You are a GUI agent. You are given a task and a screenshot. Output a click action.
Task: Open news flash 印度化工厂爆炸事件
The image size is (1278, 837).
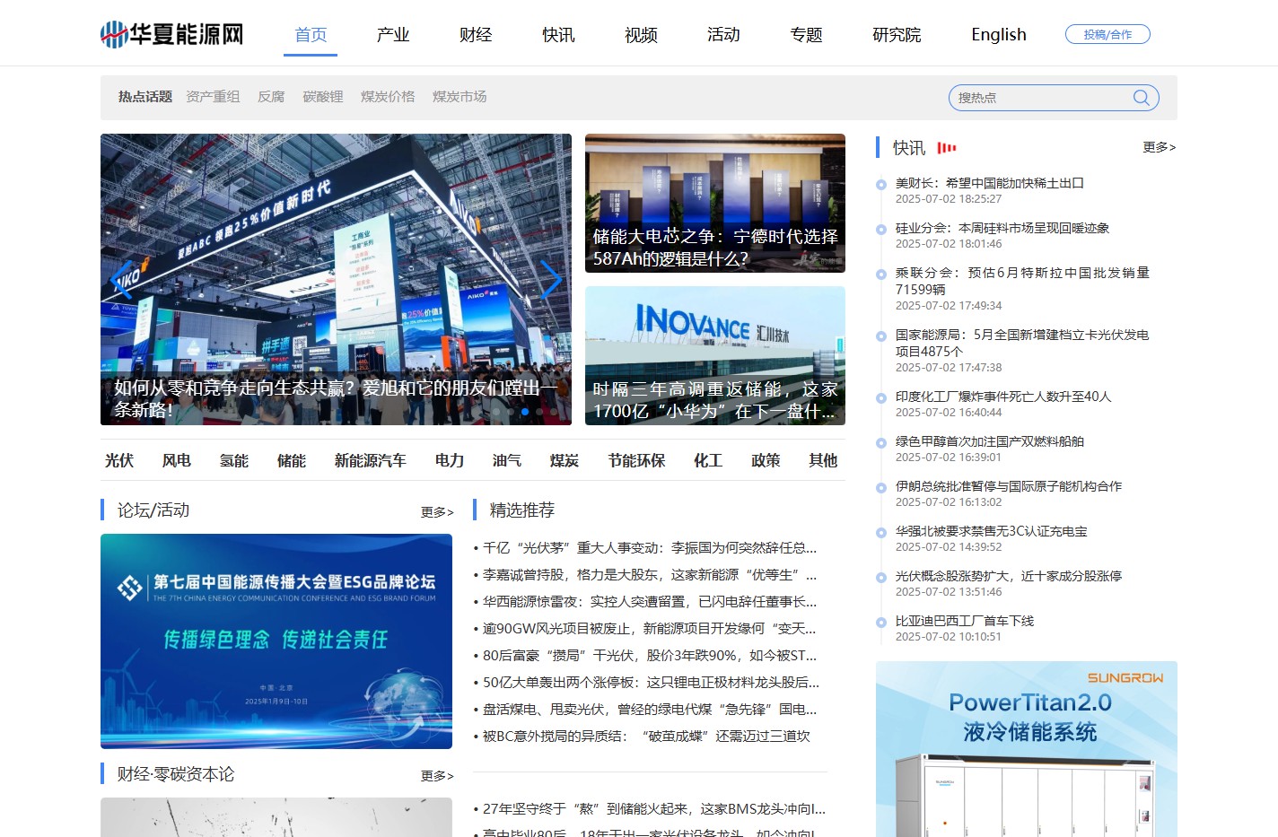1003,397
